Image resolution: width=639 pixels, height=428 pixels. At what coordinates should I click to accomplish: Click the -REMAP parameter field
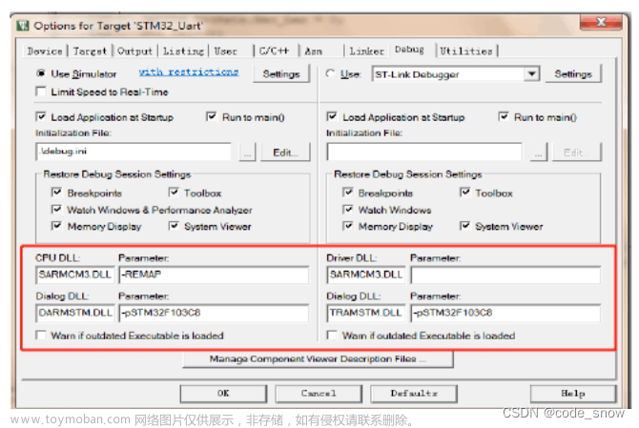(x=214, y=275)
